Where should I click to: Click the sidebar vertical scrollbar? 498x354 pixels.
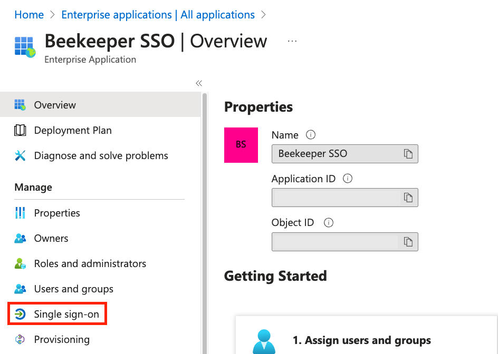(x=205, y=222)
